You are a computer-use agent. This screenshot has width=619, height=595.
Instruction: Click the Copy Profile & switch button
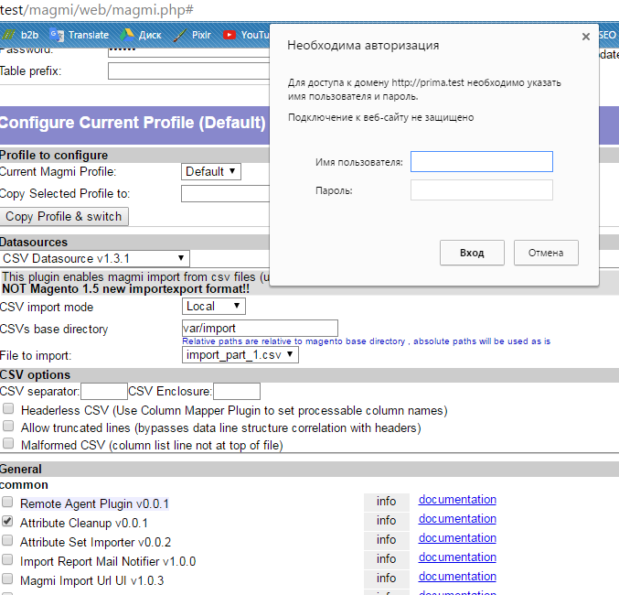pos(64,217)
